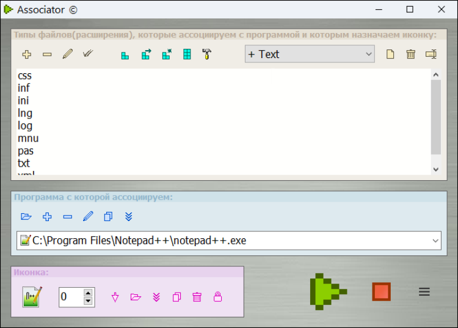Screen dimensions: 458x328
Task: Click the pink trash delete icon
Action: pos(197,297)
